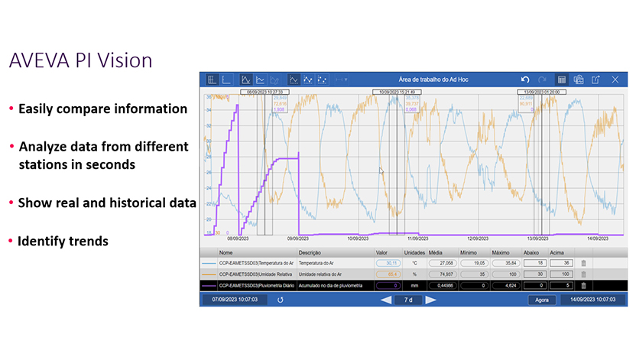The height and width of the screenshot is (344, 636).
Task: Click the purple Pluviometria Diário swatch
Action: point(209,286)
